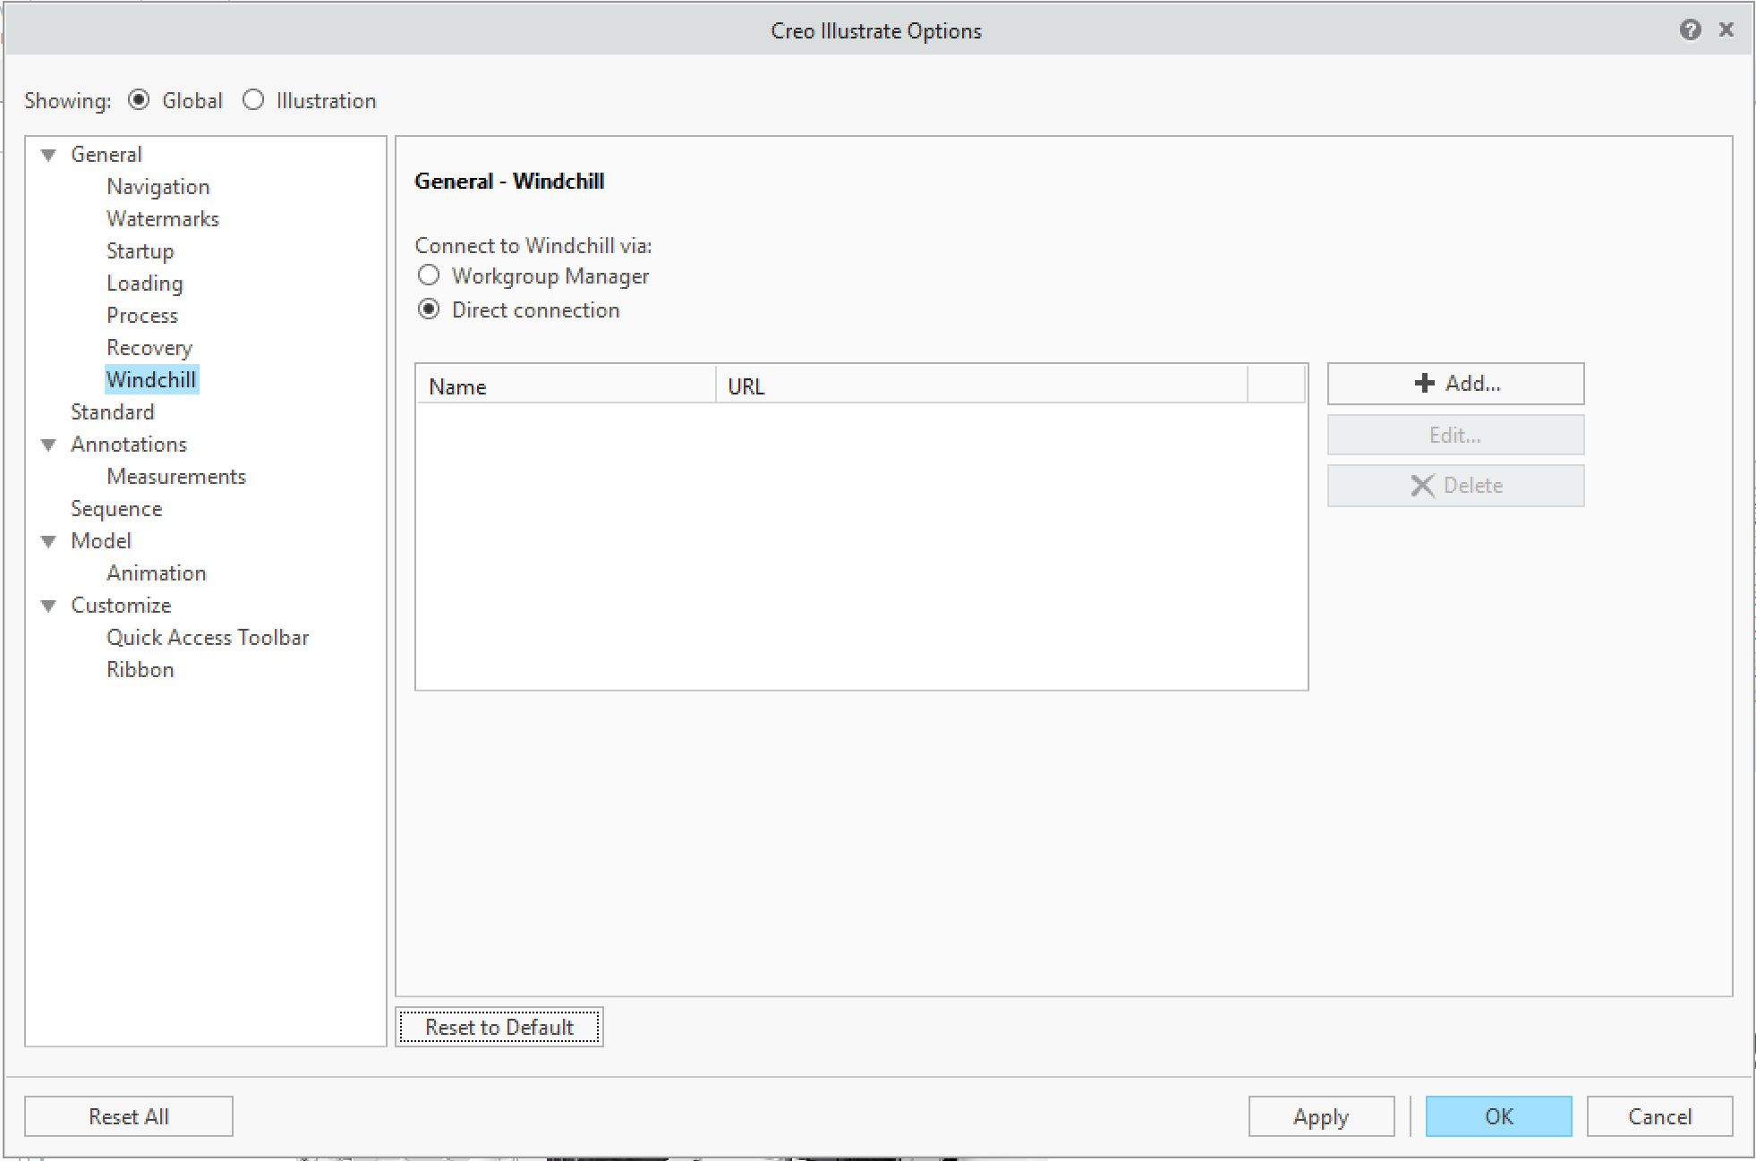Screen dimensions: 1756x1161
Task: Open the Animation settings page
Action: (x=156, y=572)
